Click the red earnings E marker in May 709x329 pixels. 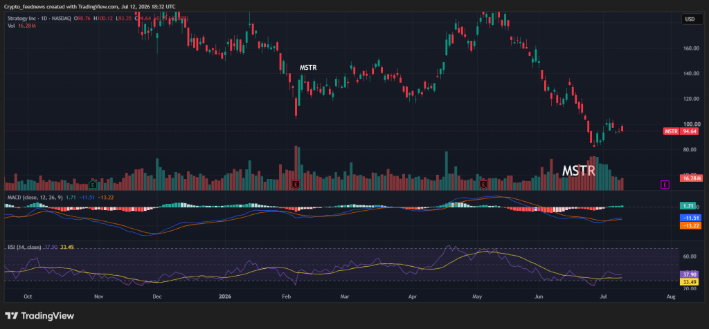click(x=483, y=184)
